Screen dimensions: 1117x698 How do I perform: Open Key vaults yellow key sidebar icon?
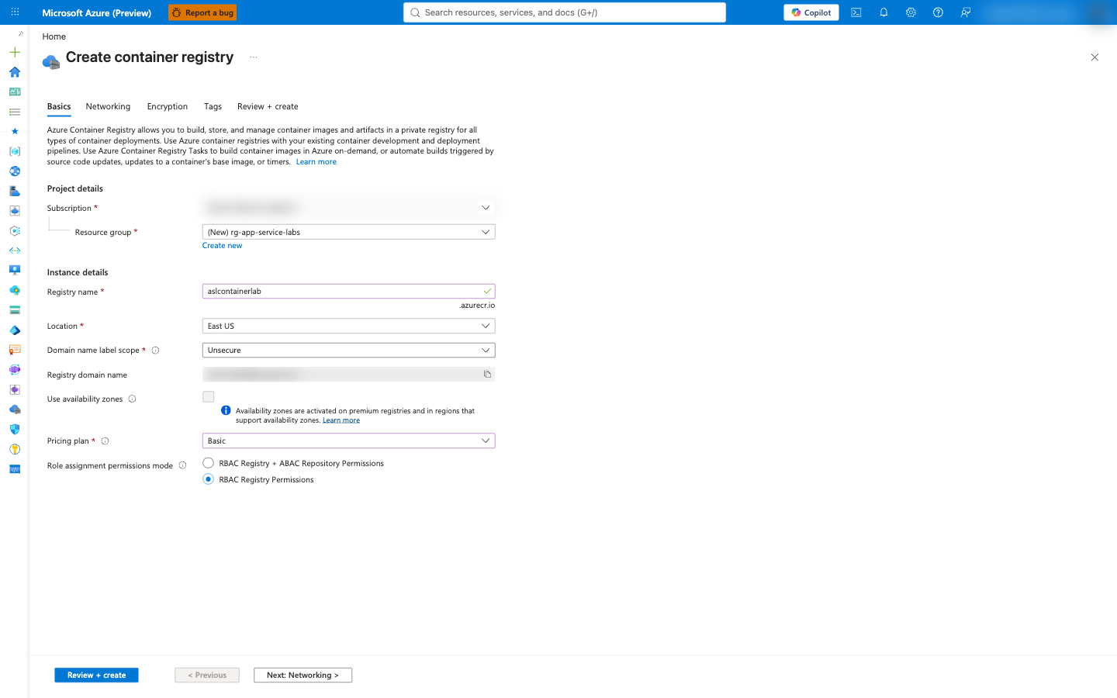pos(15,449)
